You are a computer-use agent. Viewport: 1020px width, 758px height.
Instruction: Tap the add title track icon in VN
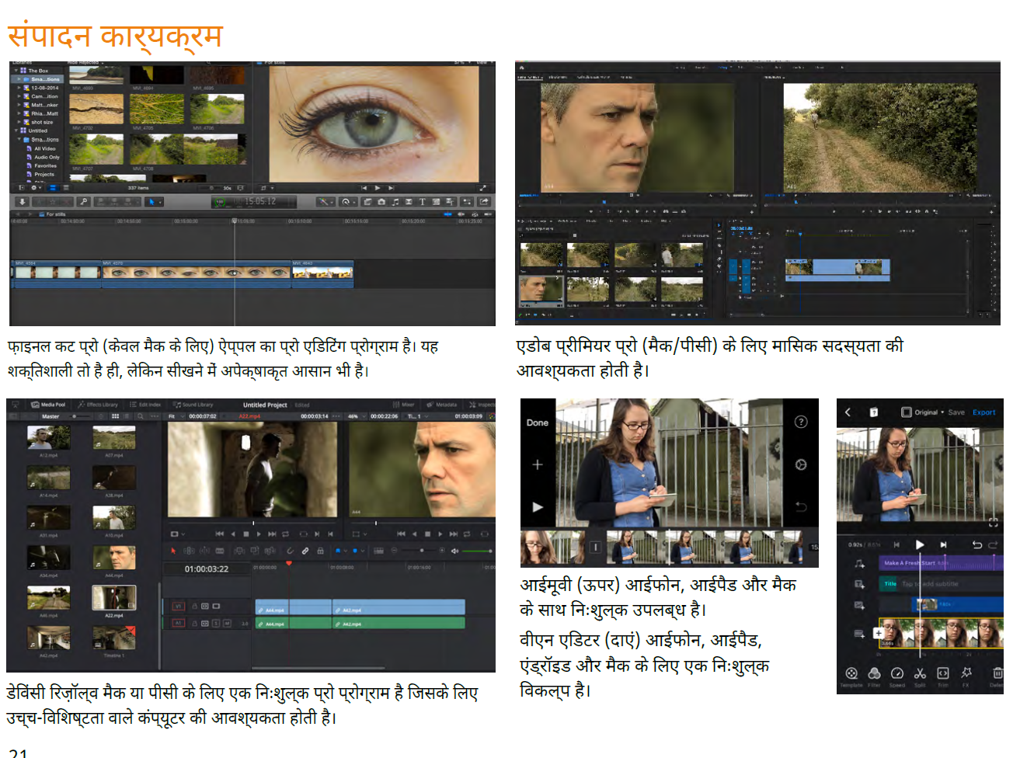[859, 584]
